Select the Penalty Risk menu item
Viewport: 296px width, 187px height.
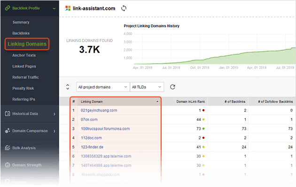pyautogui.click(x=23, y=88)
